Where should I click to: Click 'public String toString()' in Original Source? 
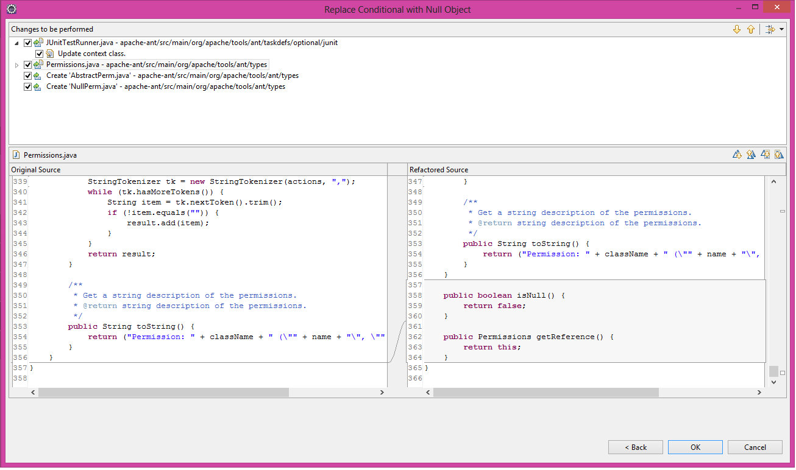click(131, 326)
